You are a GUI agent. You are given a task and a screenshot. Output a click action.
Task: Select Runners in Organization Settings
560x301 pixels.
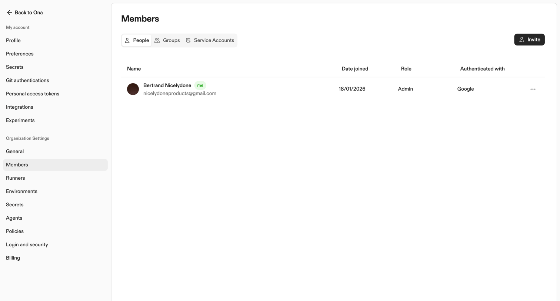(x=16, y=178)
